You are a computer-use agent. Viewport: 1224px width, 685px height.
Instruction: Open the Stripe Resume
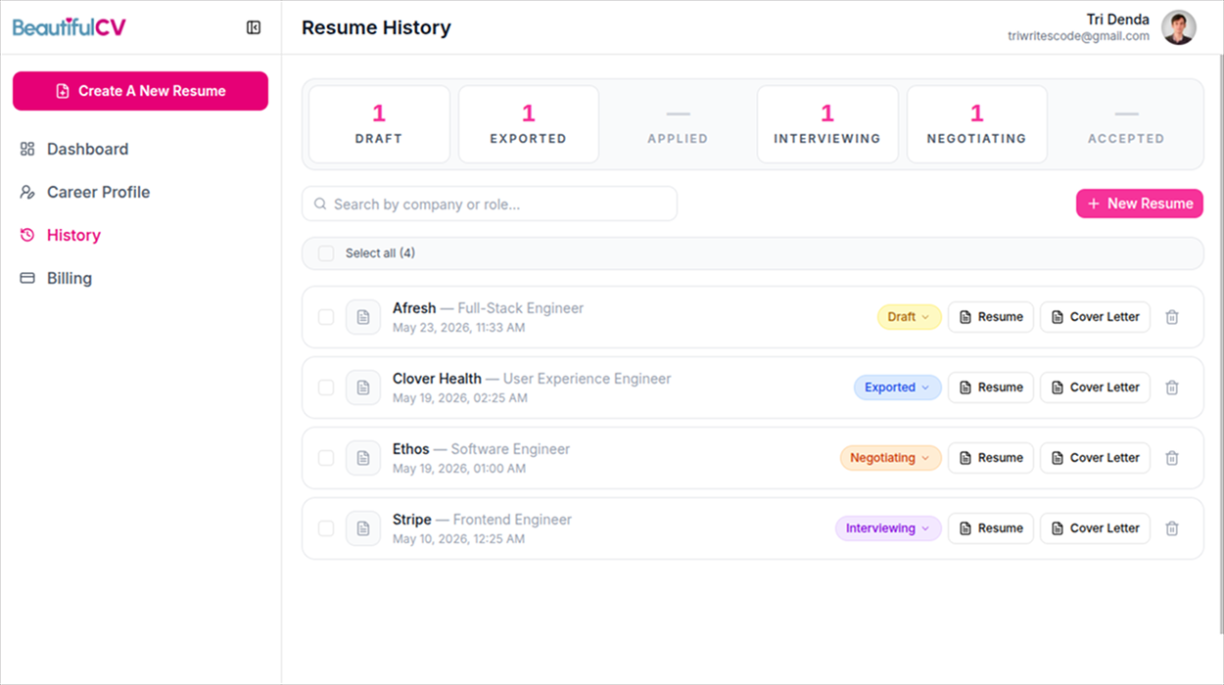click(991, 528)
